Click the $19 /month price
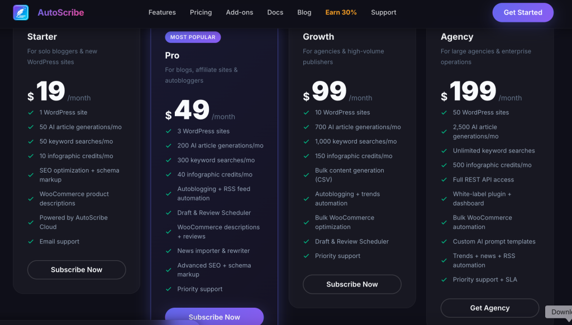The width and height of the screenshot is (572, 325). coord(59,92)
